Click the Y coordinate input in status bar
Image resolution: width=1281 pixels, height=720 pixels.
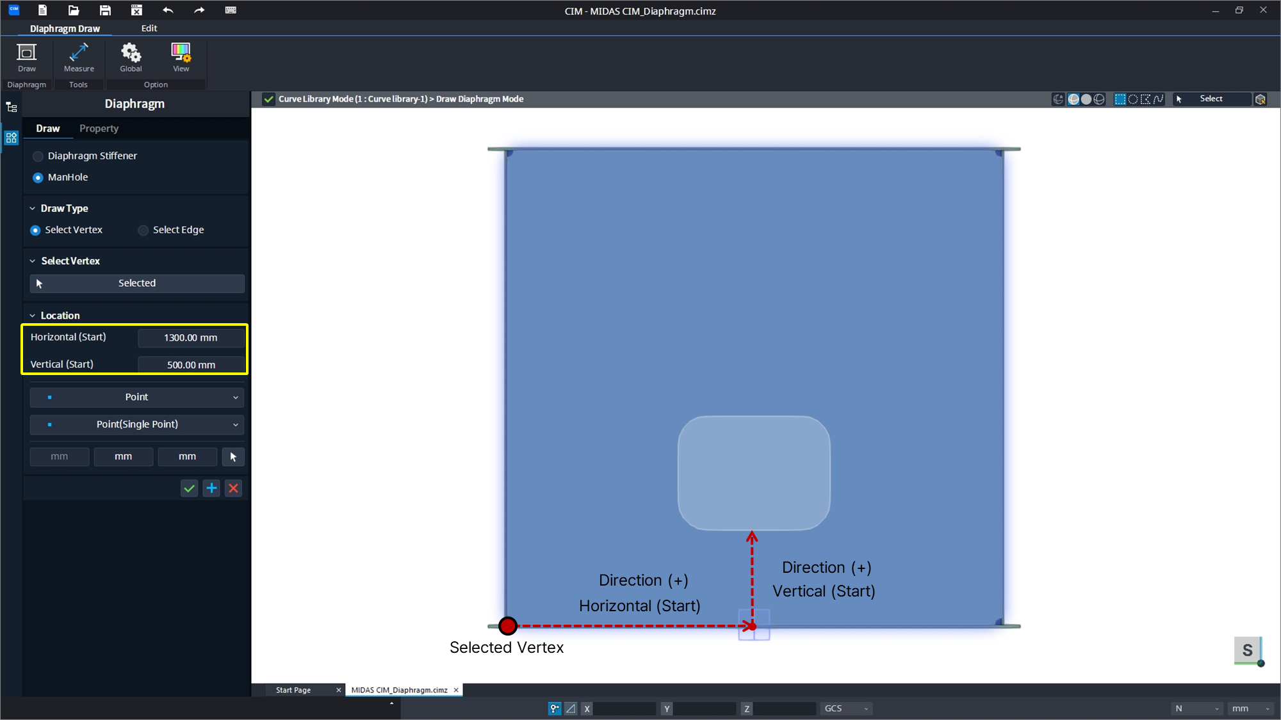pyautogui.click(x=705, y=708)
